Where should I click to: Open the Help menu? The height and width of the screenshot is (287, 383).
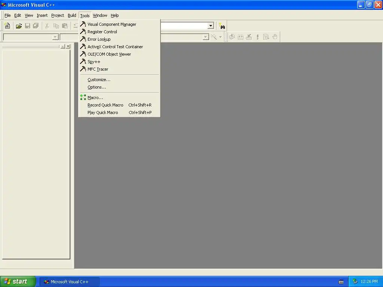114,15
